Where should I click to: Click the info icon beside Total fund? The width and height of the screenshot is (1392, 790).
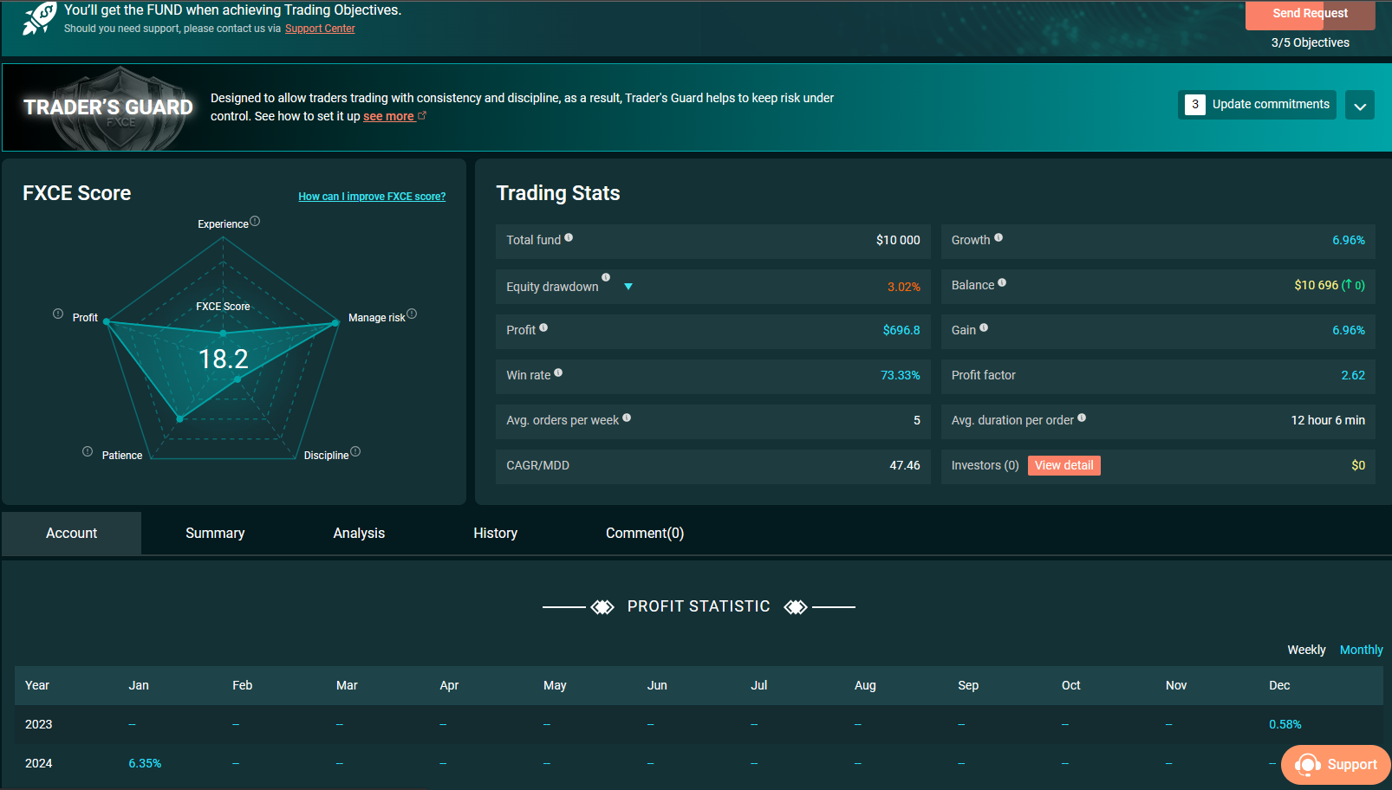[569, 237]
